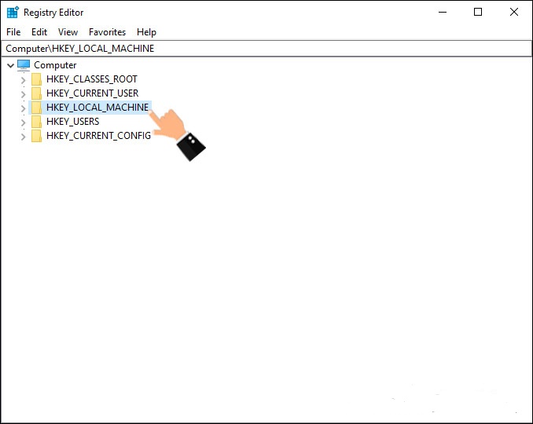Select HKEY_CLASSES_ROOT label in tree
Viewport: 533px width, 424px height.
point(92,79)
